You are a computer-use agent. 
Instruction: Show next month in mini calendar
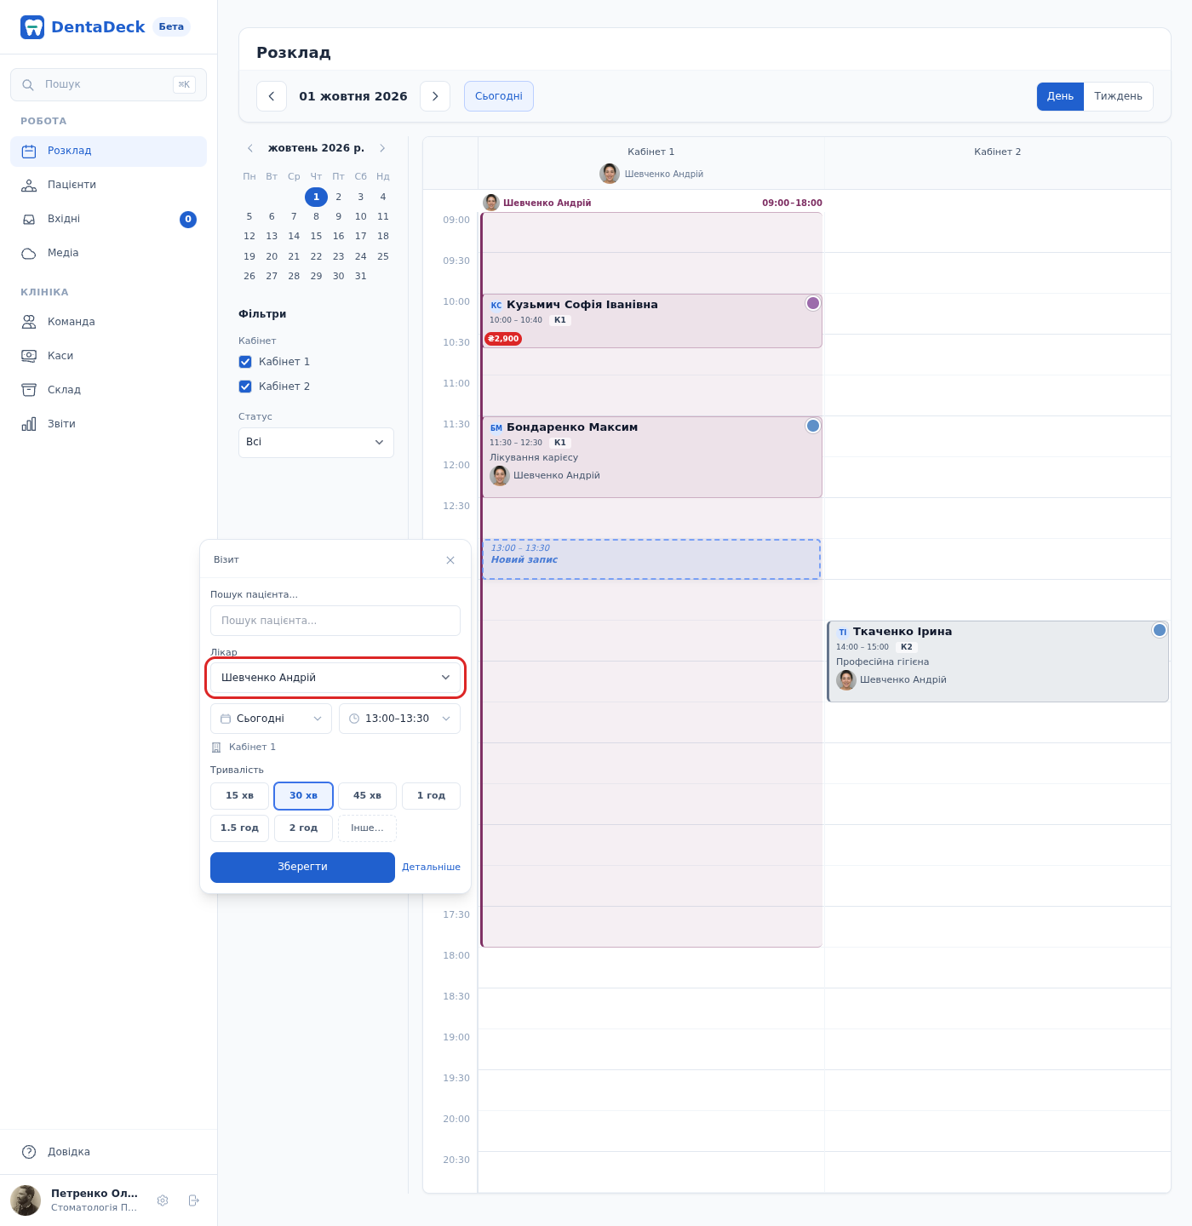pyautogui.click(x=382, y=148)
